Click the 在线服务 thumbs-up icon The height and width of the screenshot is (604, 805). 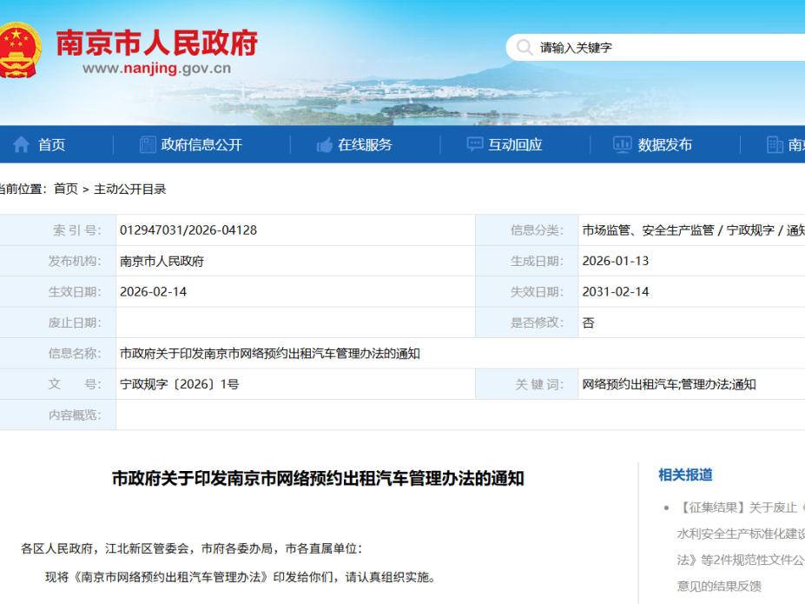(325, 145)
